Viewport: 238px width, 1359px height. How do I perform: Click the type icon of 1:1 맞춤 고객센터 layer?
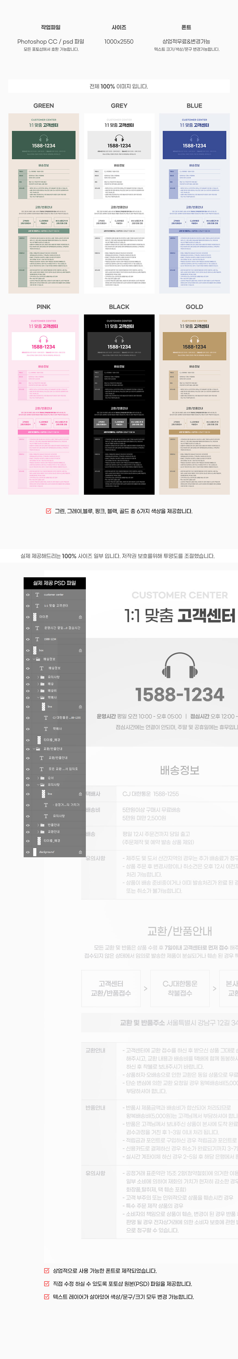[37, 606]
